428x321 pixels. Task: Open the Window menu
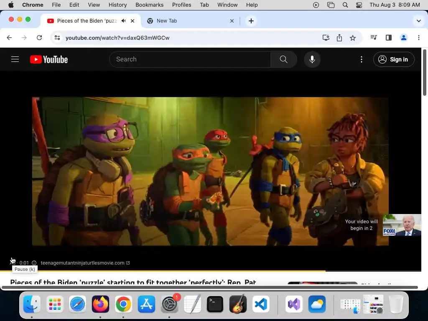227,5
